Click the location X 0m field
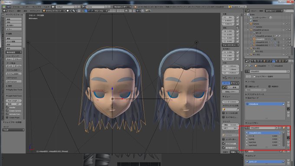295x166 pixels. [228, 17]
